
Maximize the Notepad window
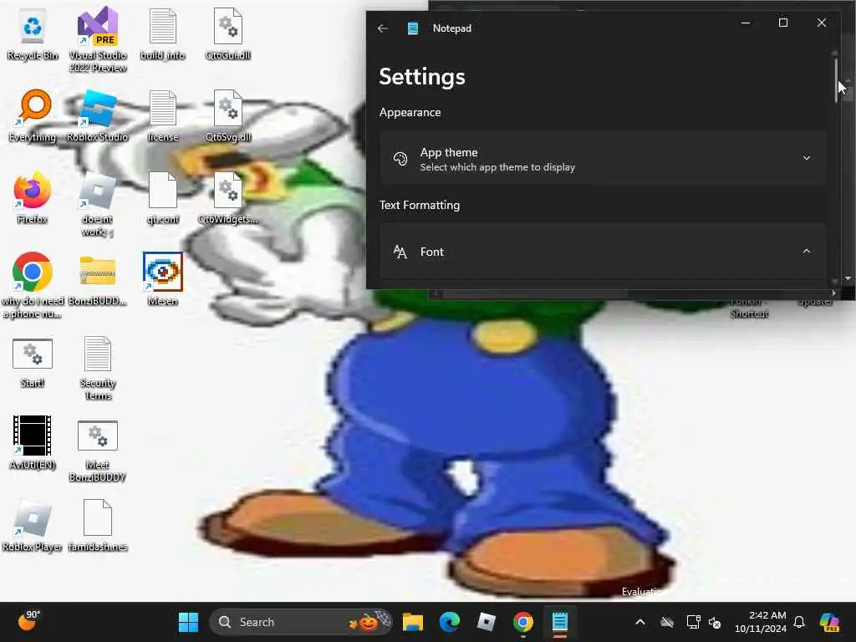pos(782,23)
